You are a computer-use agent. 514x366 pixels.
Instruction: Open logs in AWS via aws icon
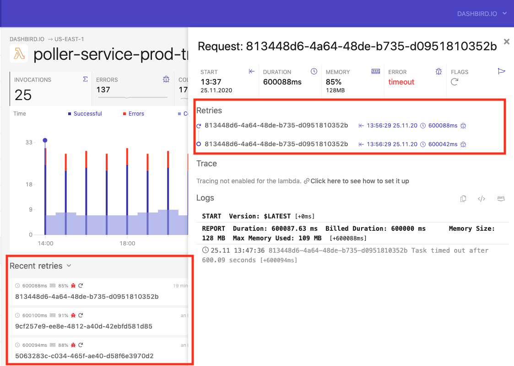[x=501, y=198]
